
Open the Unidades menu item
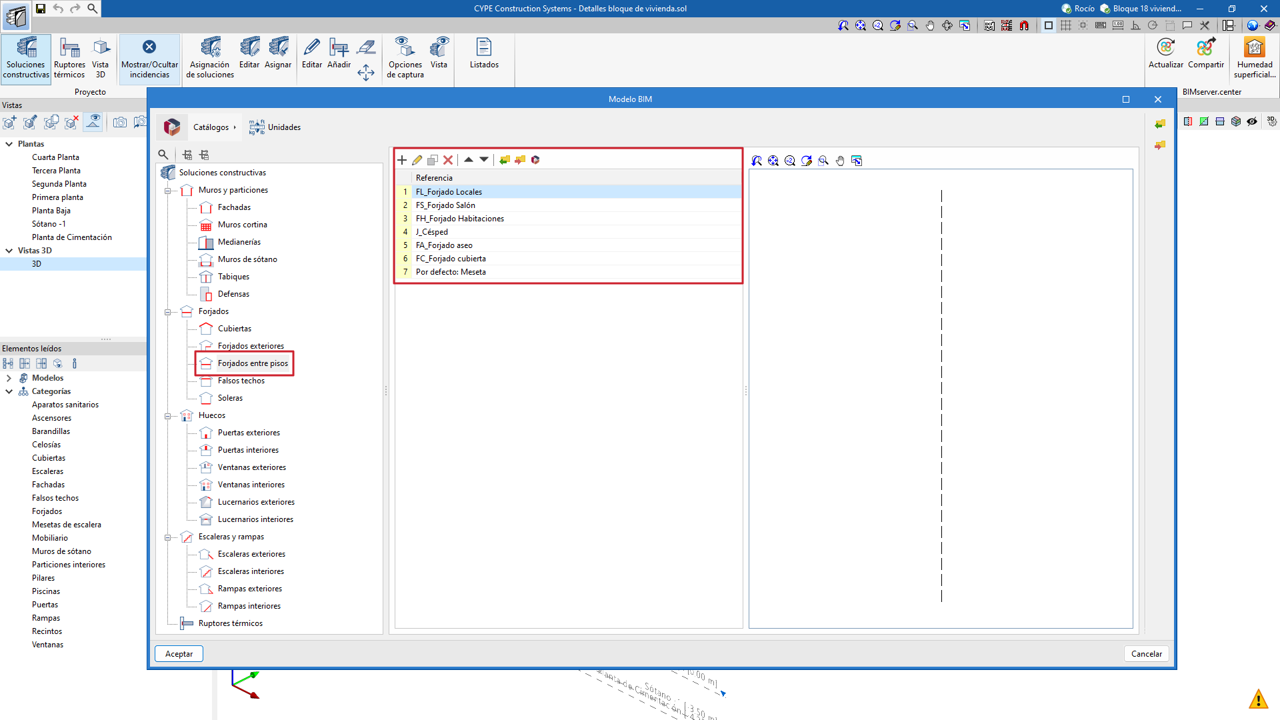click(275, 127)
